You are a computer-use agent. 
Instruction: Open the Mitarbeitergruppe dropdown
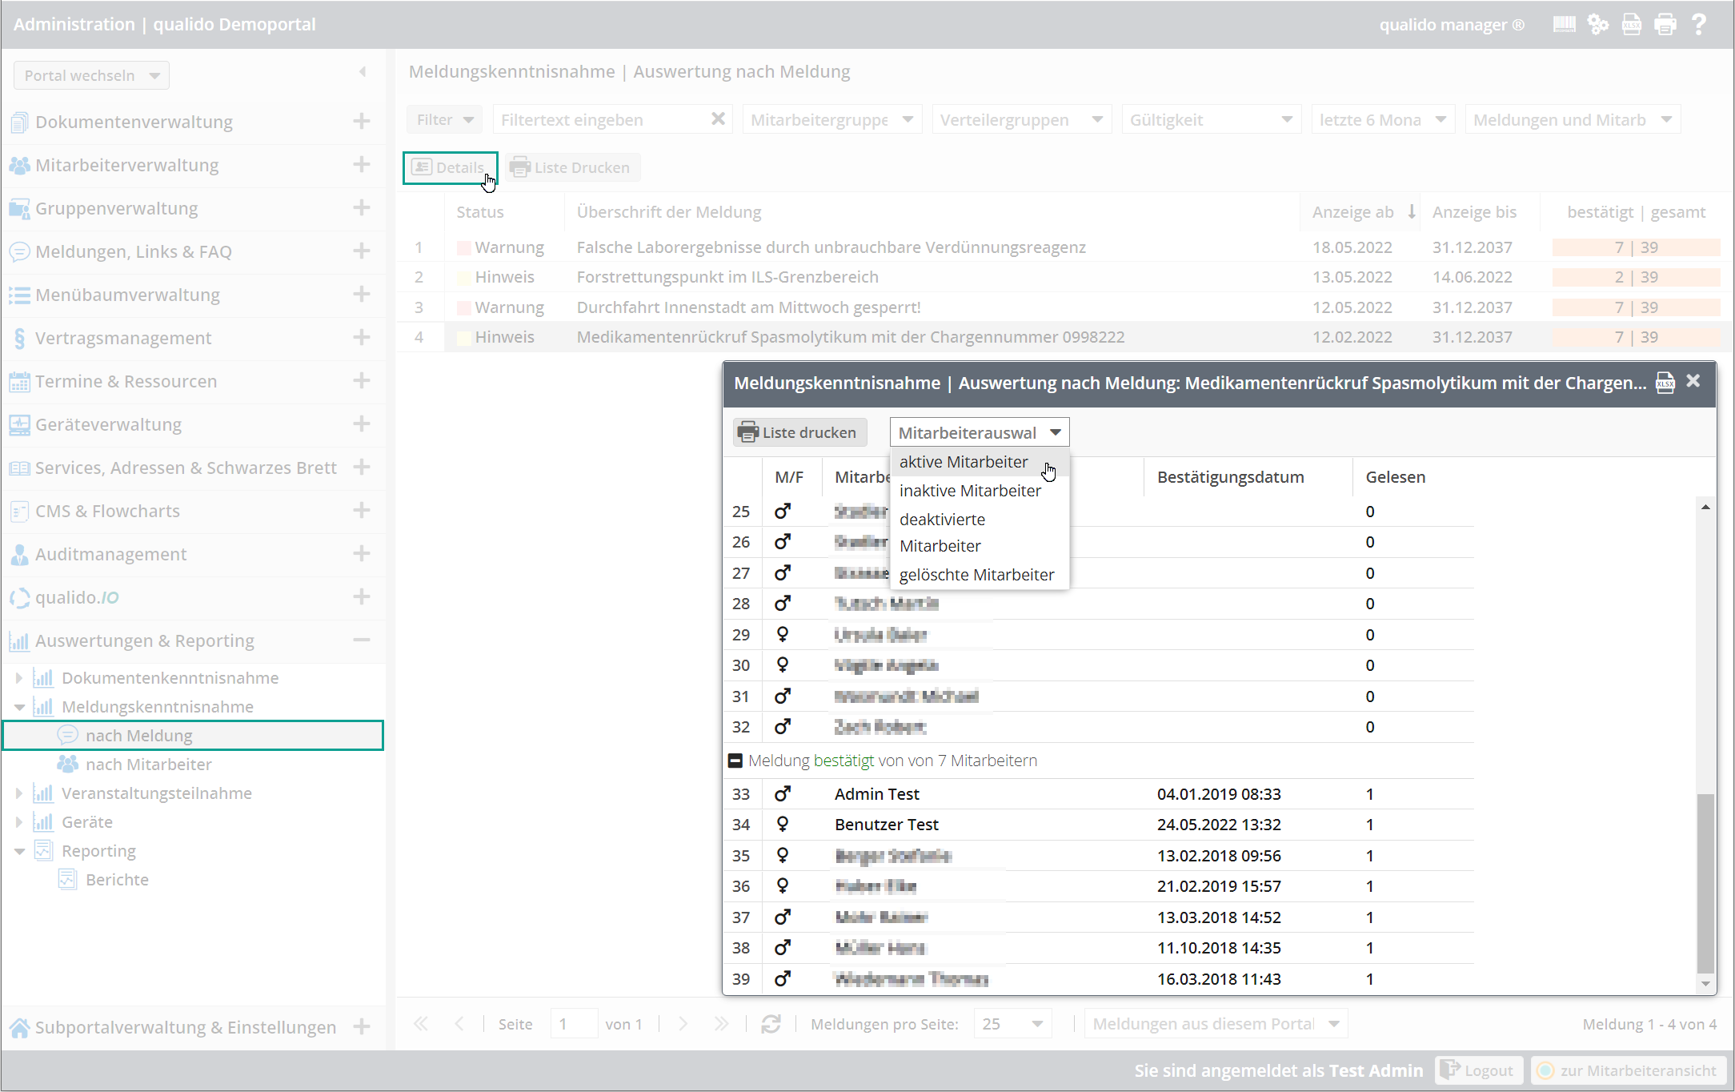[832, 119]
